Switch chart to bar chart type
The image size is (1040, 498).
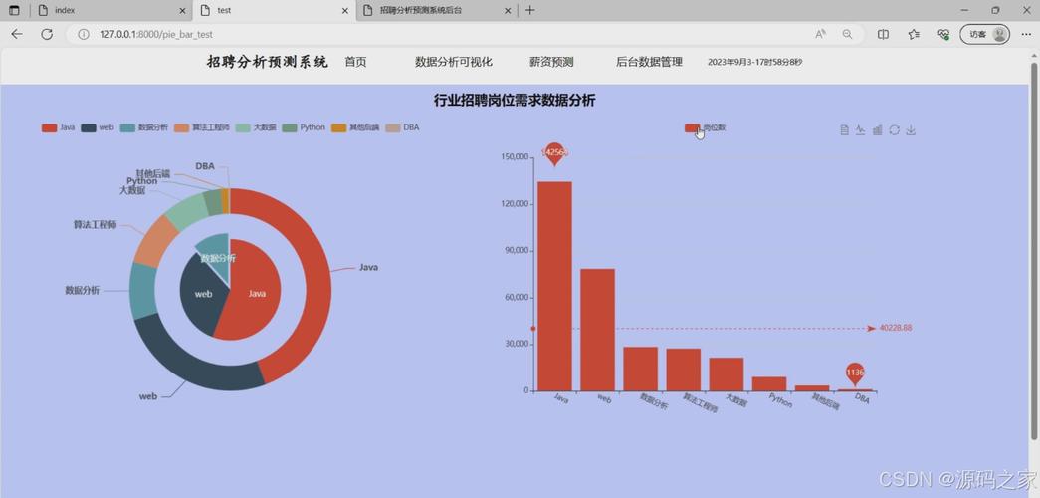click(x=877, y=130)
